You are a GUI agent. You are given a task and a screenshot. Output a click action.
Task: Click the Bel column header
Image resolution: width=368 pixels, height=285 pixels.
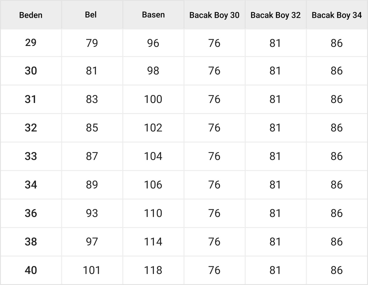pyautogui.click(x=92, y=15)
